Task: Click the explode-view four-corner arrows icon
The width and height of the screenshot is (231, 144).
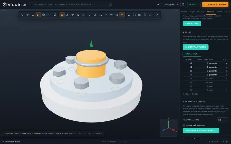Action: (x=78, y=15)
